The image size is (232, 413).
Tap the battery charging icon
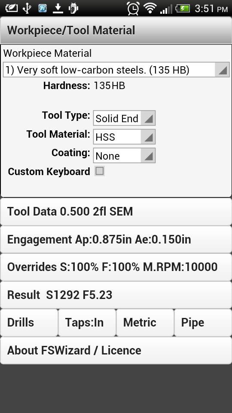pyautogui.click(x=183, y=9)
